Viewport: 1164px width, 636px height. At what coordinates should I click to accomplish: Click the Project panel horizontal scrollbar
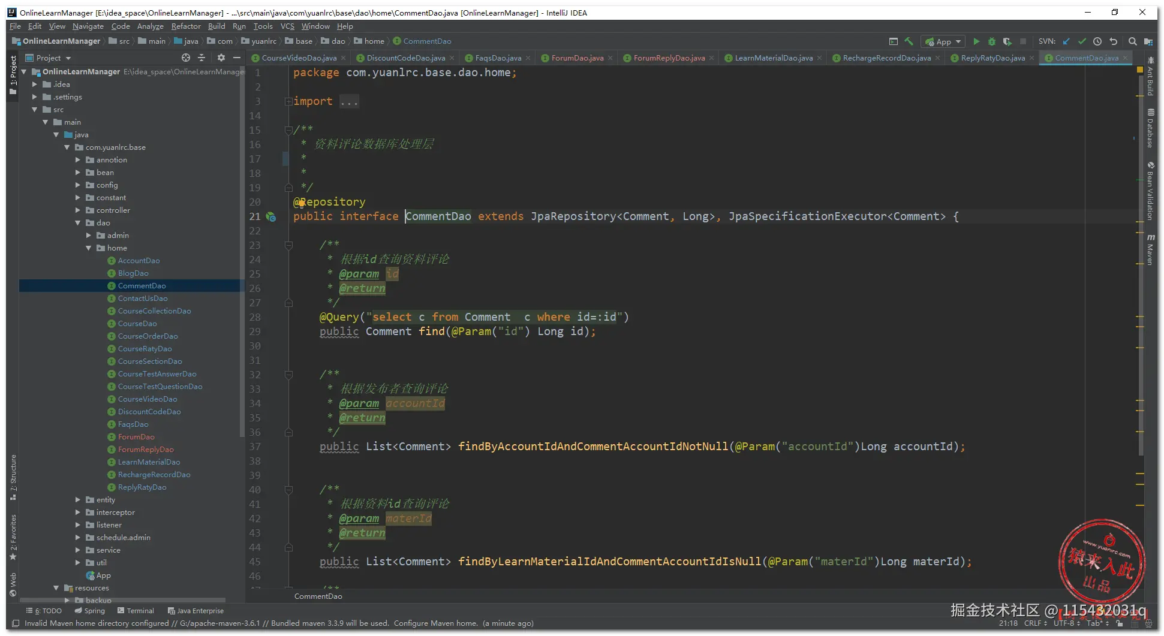[x=123, y=600]
